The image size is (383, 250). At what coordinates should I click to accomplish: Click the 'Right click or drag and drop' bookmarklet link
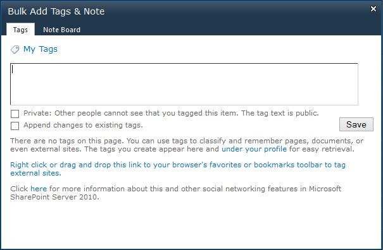178,165
